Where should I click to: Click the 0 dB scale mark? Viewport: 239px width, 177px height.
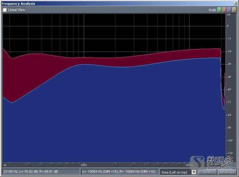click(228, 26)
